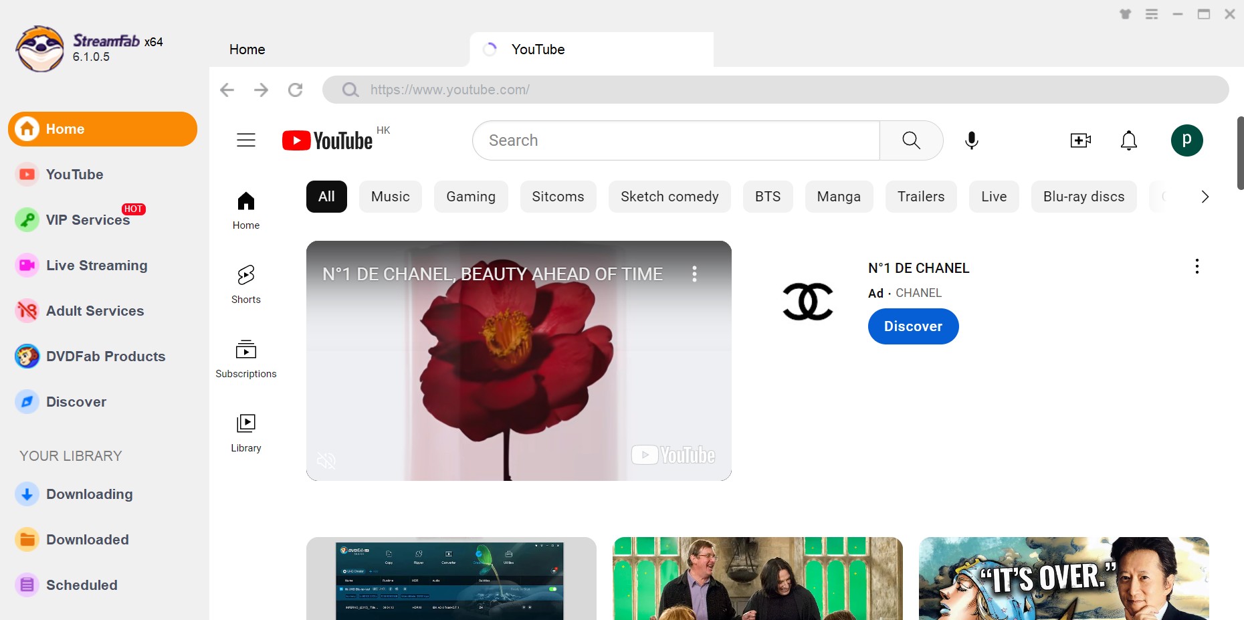This screenshot has height=620, width=1244.
Task: Open the Scheduled library section
Action: click(102, 585)
